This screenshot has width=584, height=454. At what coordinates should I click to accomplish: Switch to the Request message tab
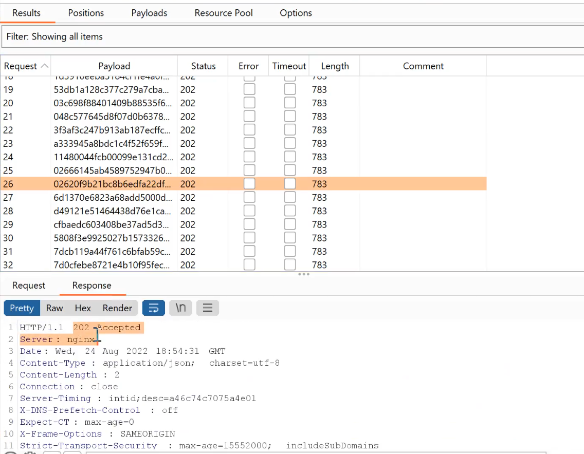(x=29, y=286)
